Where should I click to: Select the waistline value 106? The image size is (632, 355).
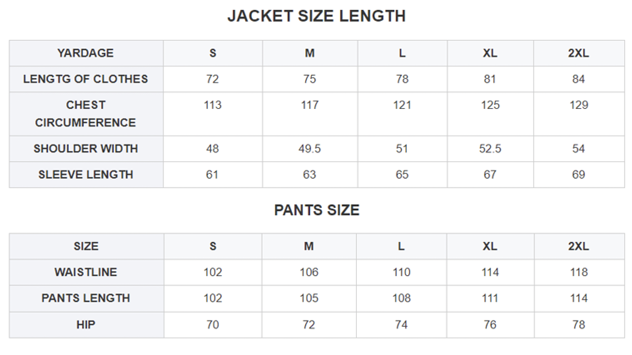pyautogui.click(x=309, y=272)
